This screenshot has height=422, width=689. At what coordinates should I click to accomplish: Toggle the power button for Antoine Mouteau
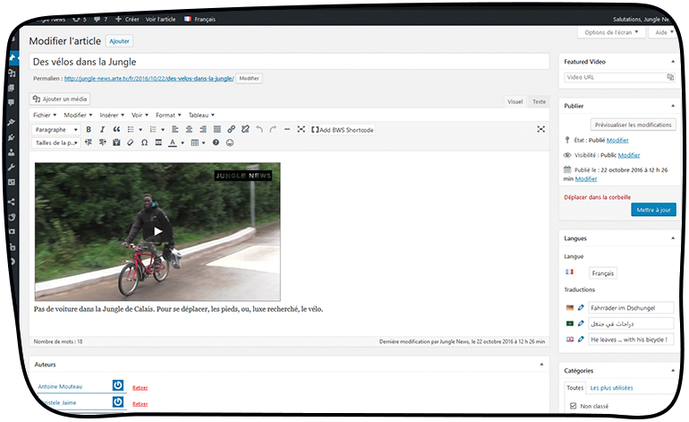click(x=117, y=385)
